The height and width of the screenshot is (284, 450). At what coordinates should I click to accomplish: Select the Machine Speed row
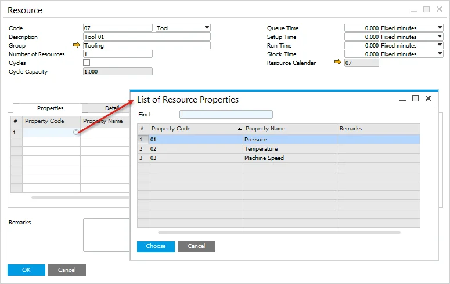[x=279, y=158]
